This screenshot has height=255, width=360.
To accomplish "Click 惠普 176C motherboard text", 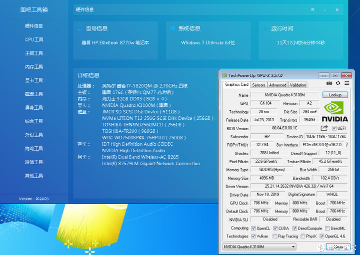I will pos(138,92).
